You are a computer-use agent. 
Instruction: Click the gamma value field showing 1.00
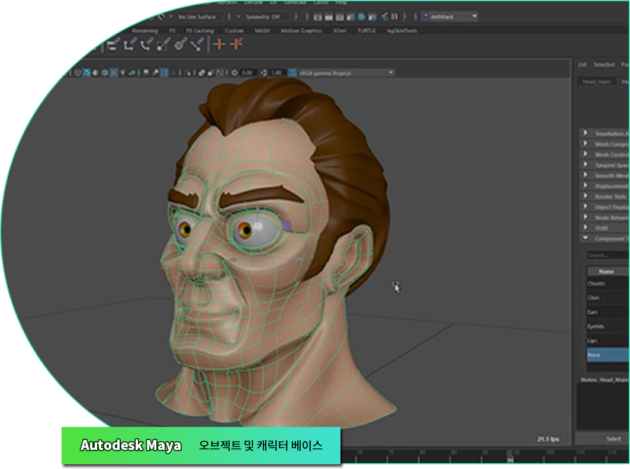point(277,73)
